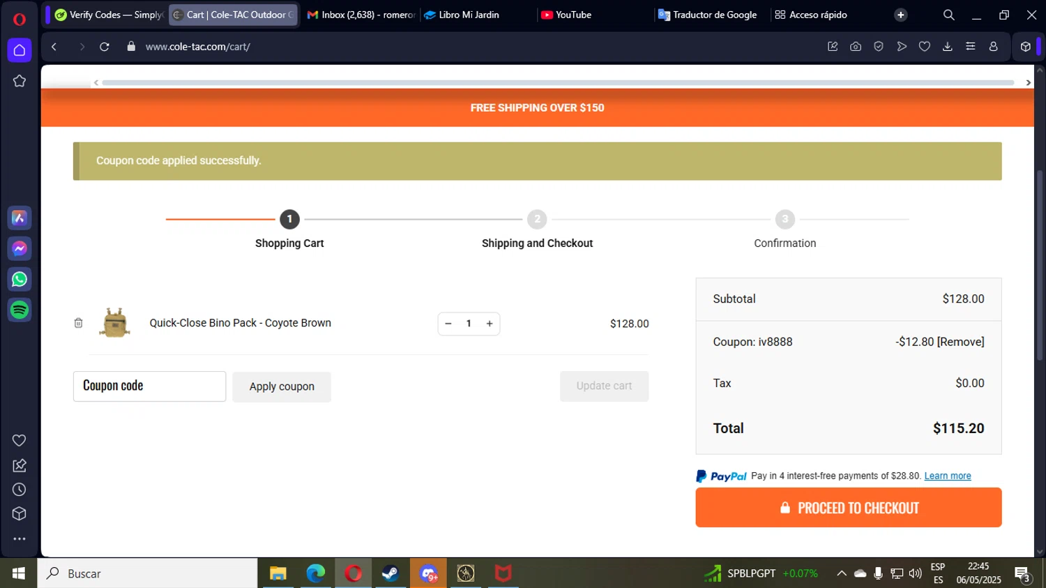Open a new tab with plus button
Viewport: 1046px width, 588px height.
[901, 15]
